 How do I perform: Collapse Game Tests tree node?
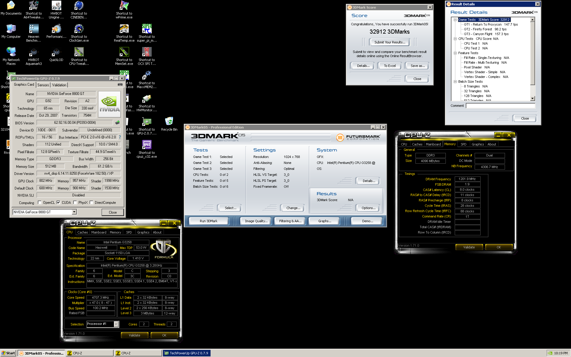(455, 20)
